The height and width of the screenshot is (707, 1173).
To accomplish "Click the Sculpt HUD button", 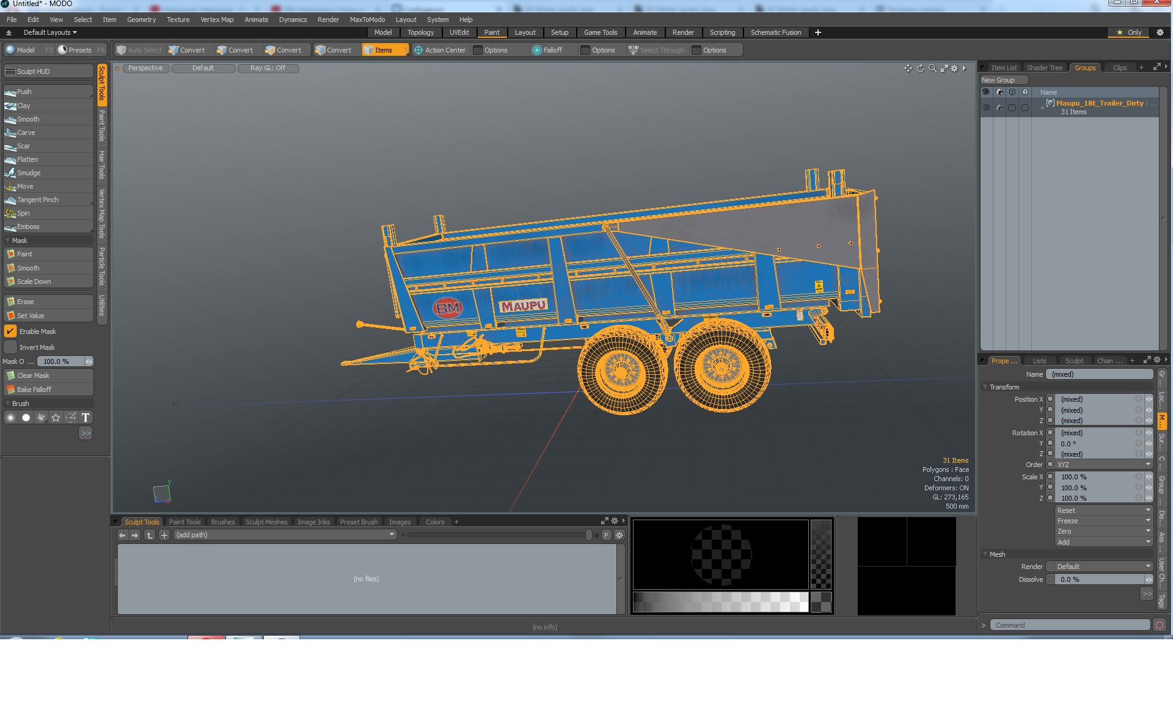I will pyautogui.click(x=48, y=71).
